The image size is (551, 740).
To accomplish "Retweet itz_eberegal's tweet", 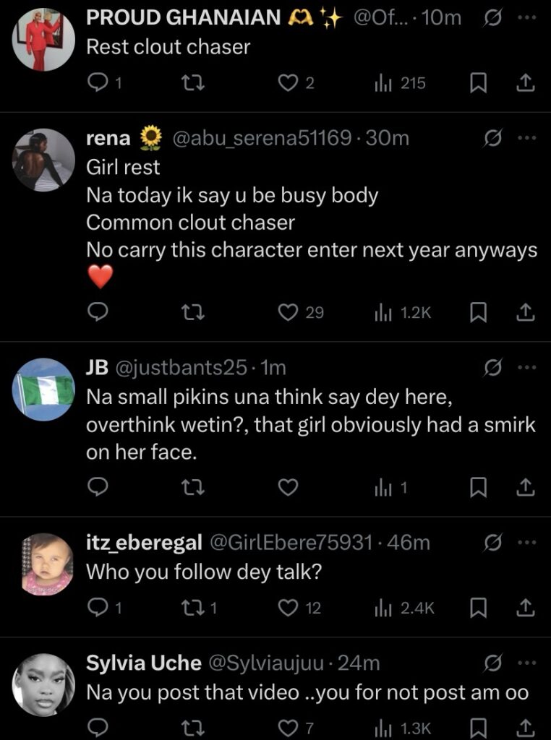I will (x=192, y=608).
